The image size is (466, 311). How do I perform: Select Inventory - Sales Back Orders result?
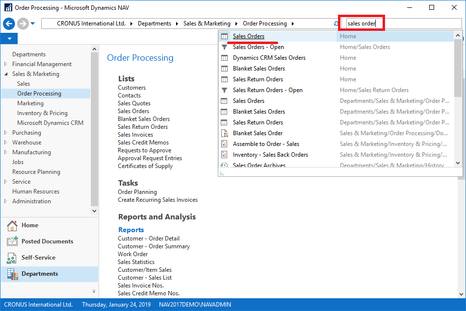(270, 155)
